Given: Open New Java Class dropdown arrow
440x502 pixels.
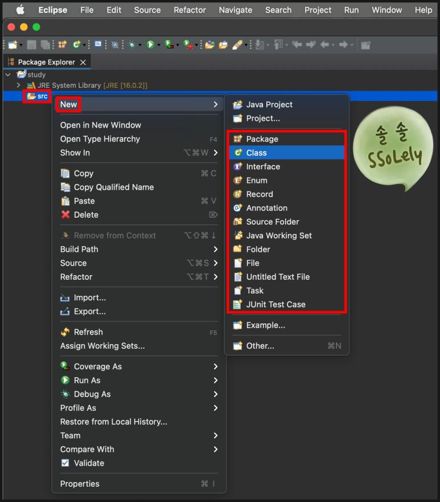Looking at the screenshot, I should pyautogui.click(x=84, y=45).
